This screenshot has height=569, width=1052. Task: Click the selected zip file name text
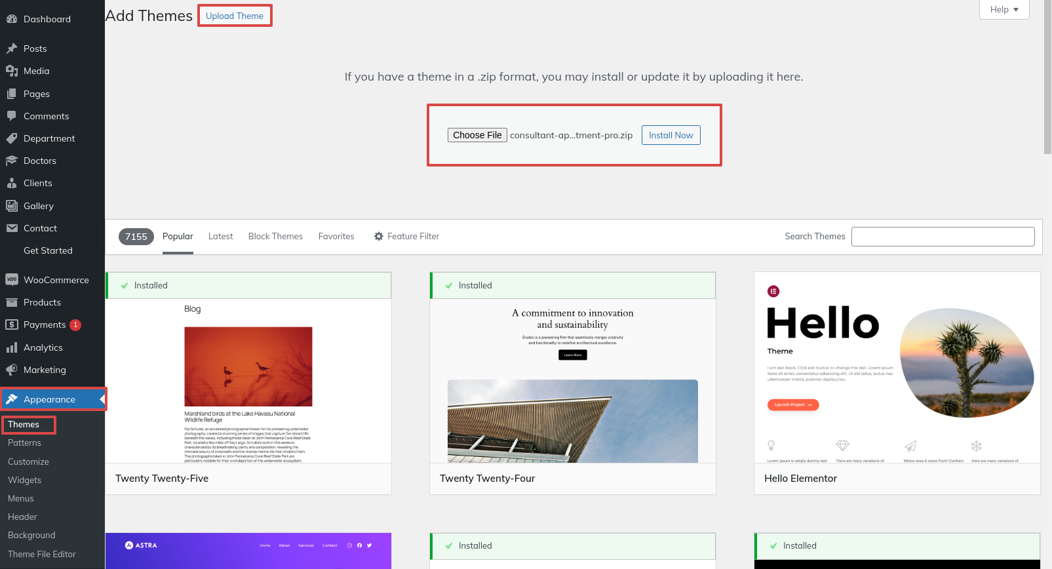point(571,136)
